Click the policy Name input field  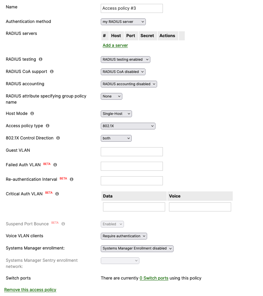[x=131, y=8]
